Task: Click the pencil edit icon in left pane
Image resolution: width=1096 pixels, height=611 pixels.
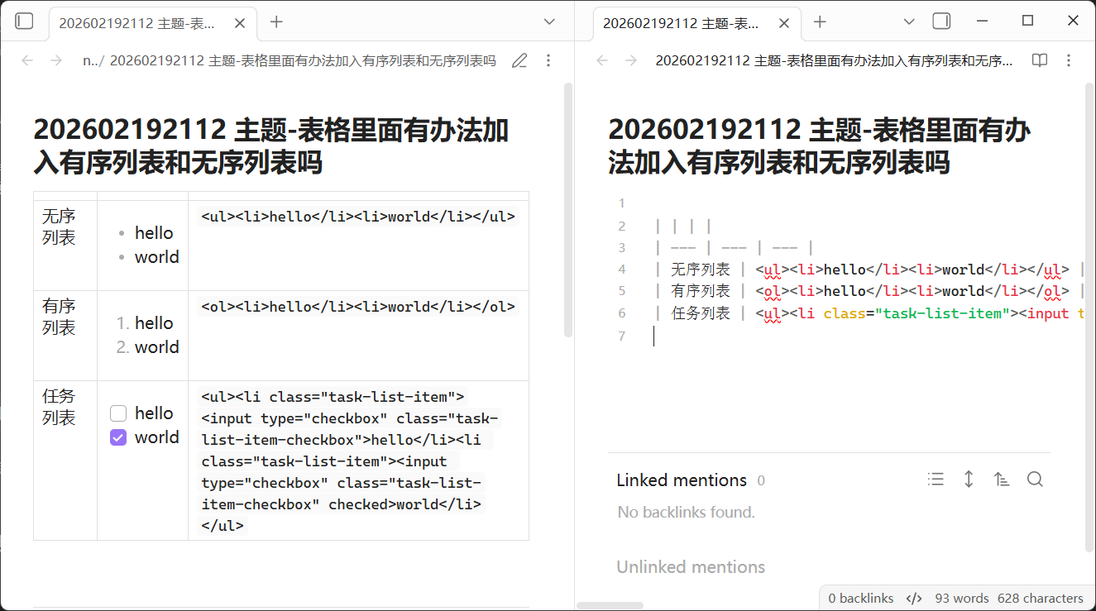Action: (x=519, y=60)
